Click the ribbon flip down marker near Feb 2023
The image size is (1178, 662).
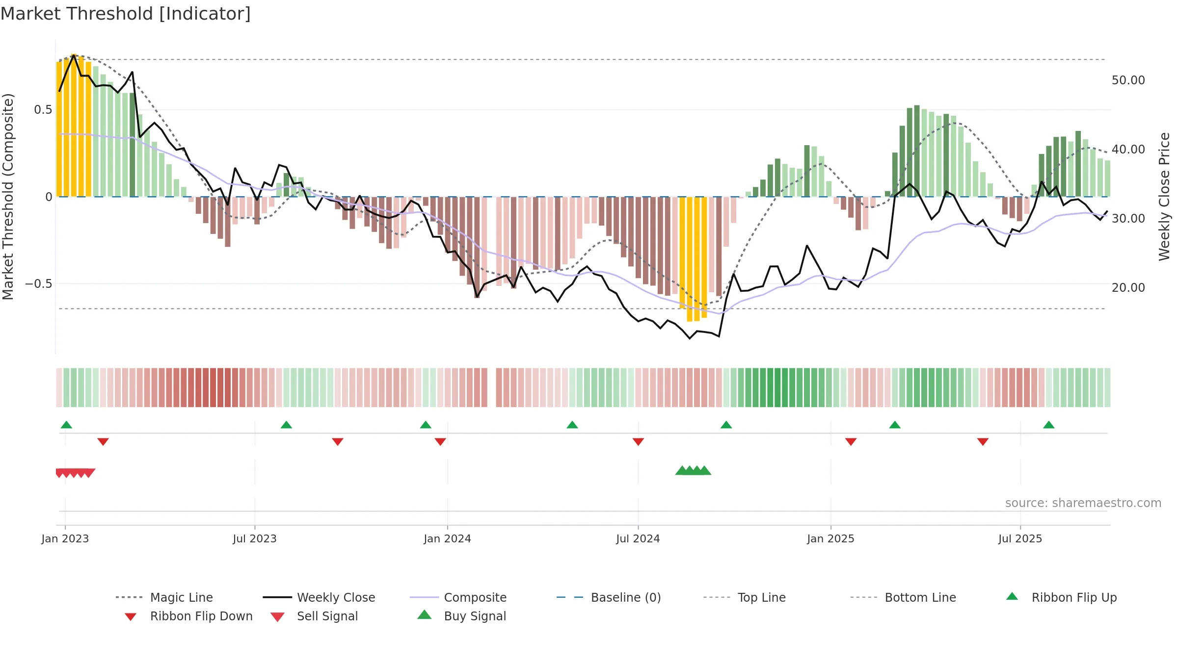[103, 442]
